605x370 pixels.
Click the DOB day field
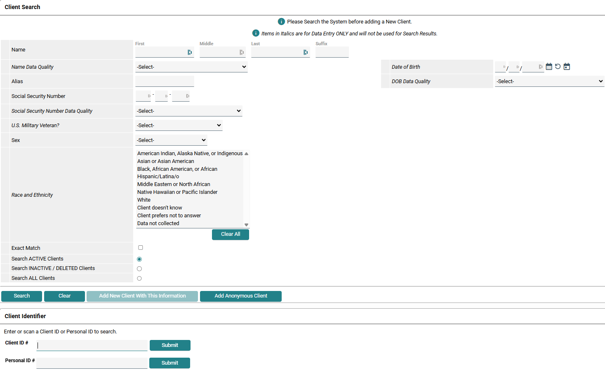tap(514, 67)
